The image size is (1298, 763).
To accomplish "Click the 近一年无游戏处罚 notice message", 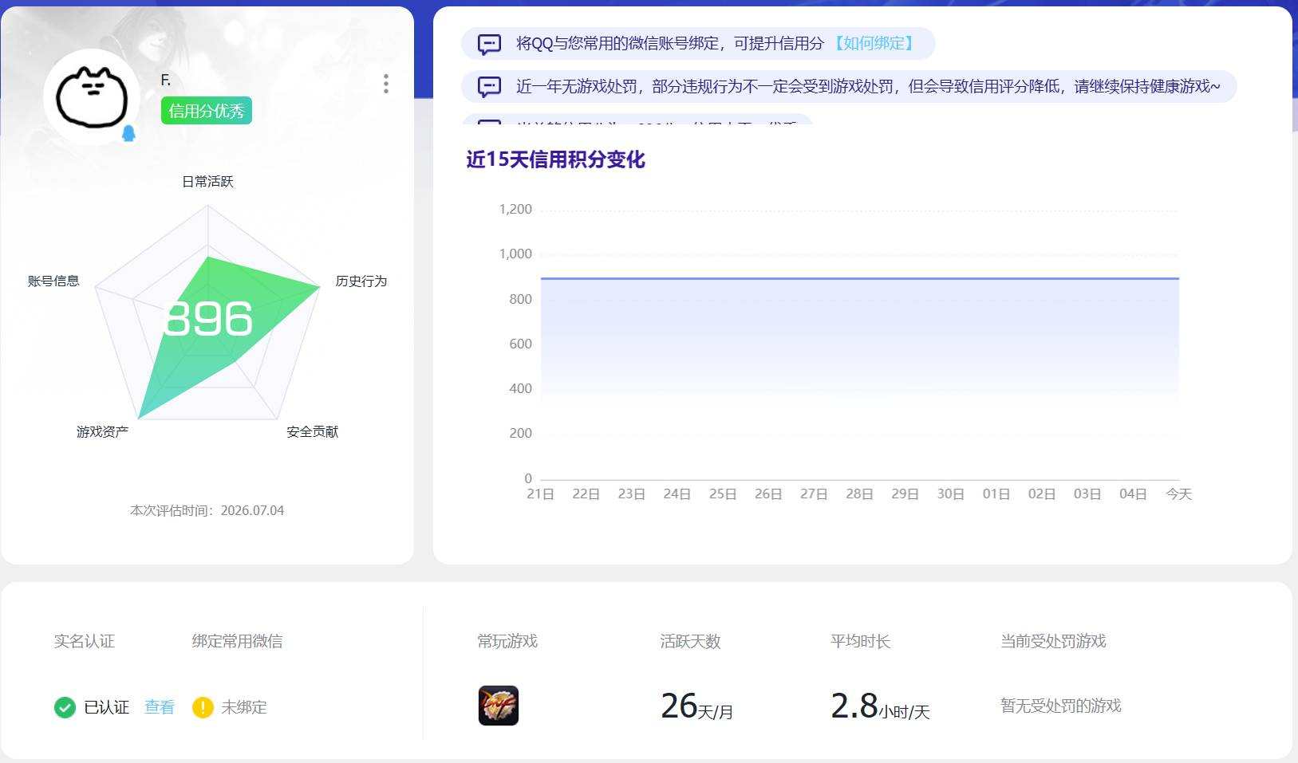I will point(868,86).
